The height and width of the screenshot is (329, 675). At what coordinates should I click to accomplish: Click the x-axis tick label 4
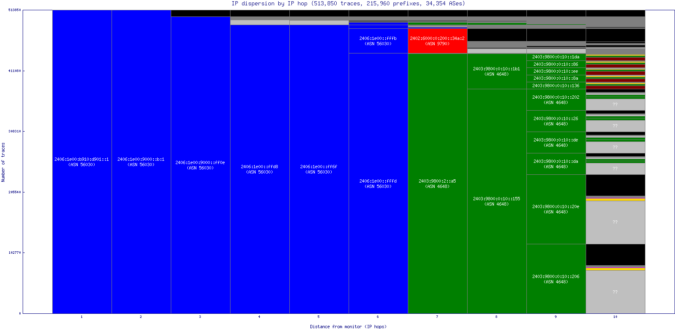coord(259,317)
